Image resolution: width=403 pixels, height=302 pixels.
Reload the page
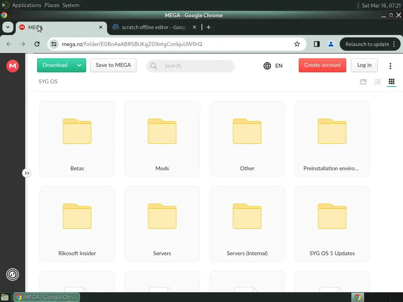click(x=37, y=44)
